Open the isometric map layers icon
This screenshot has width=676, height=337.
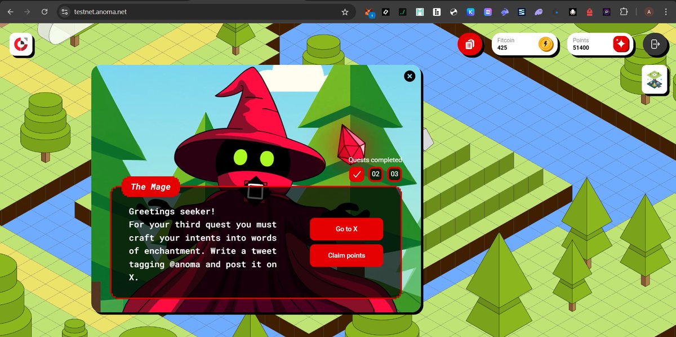[x=655, y=78]
